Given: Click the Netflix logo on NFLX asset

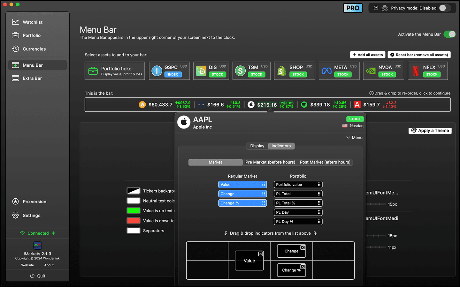Looking at the screenshot, I should tap(415, 71).
